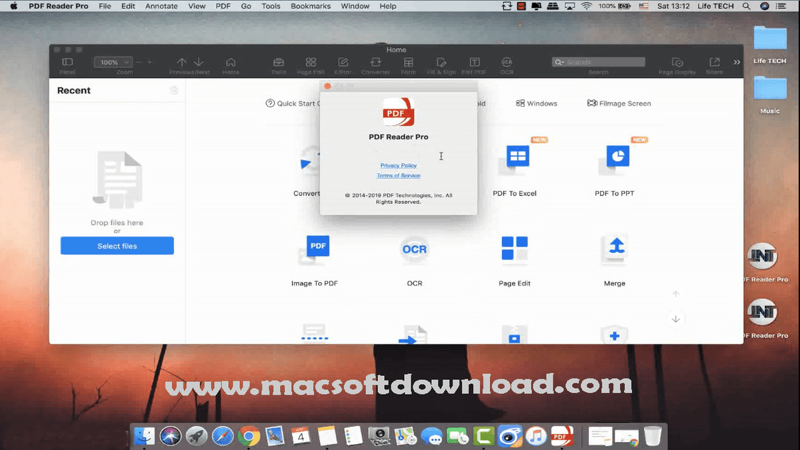
Task: Expand hidden toolbar items with the chevron
Action: coord(736,61)
